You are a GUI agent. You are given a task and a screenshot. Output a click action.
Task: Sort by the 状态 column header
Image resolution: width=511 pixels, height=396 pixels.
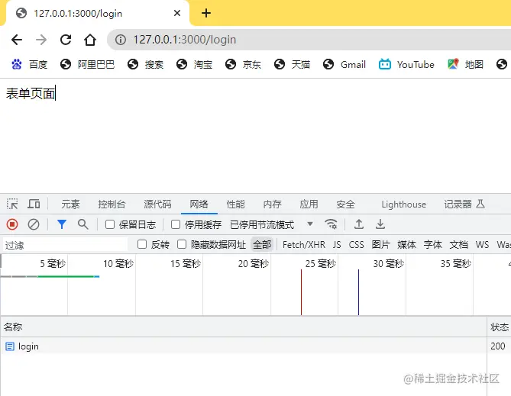point(500,327)
